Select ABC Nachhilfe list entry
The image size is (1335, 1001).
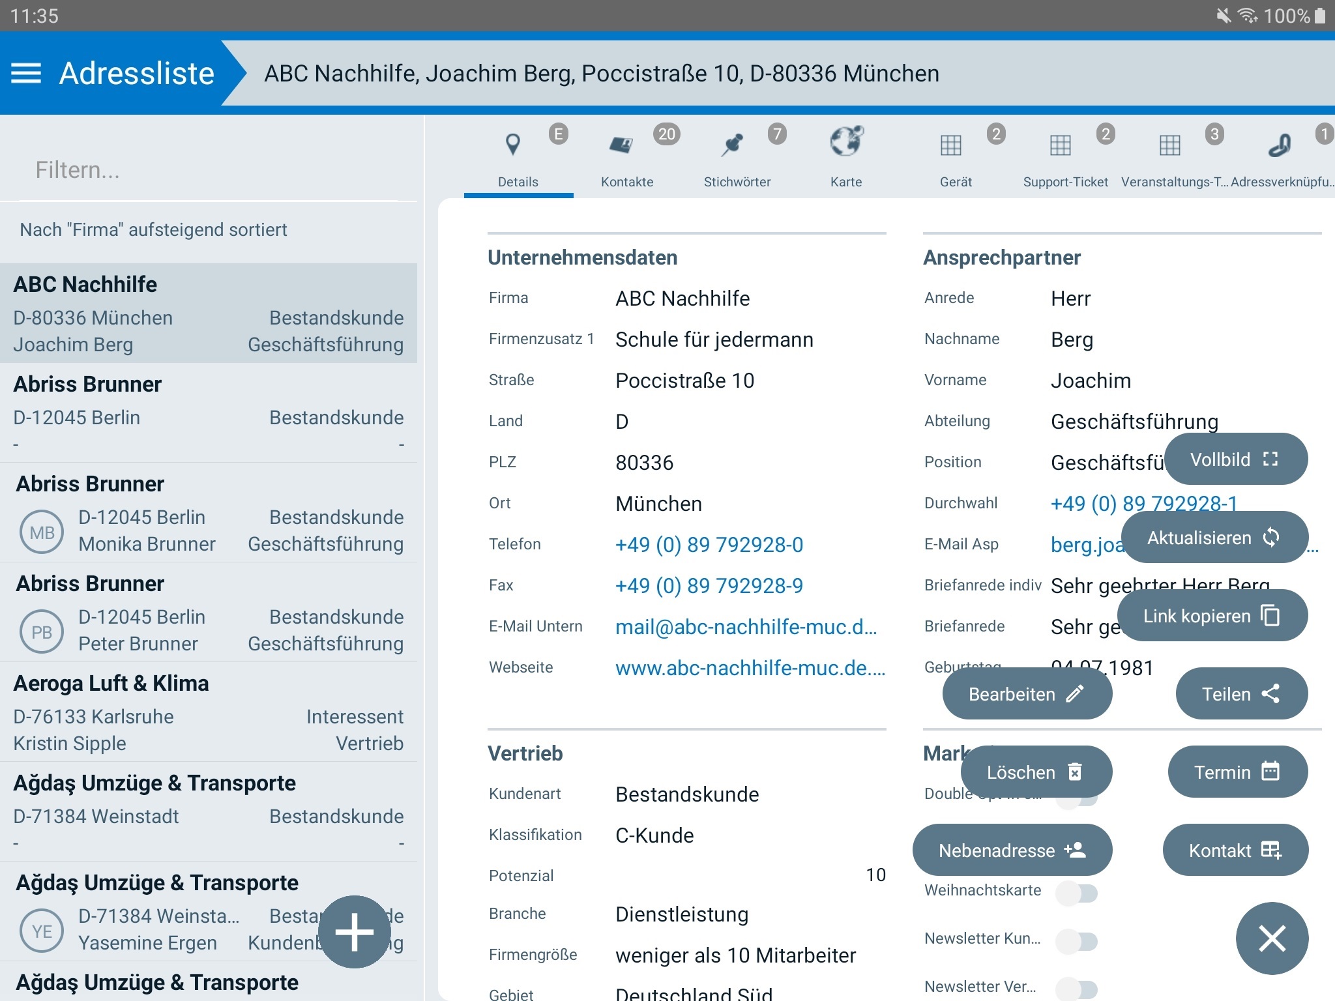209,313
